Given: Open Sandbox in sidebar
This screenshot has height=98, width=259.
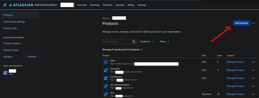Looking at the screenshot, I should click(8, 57).
